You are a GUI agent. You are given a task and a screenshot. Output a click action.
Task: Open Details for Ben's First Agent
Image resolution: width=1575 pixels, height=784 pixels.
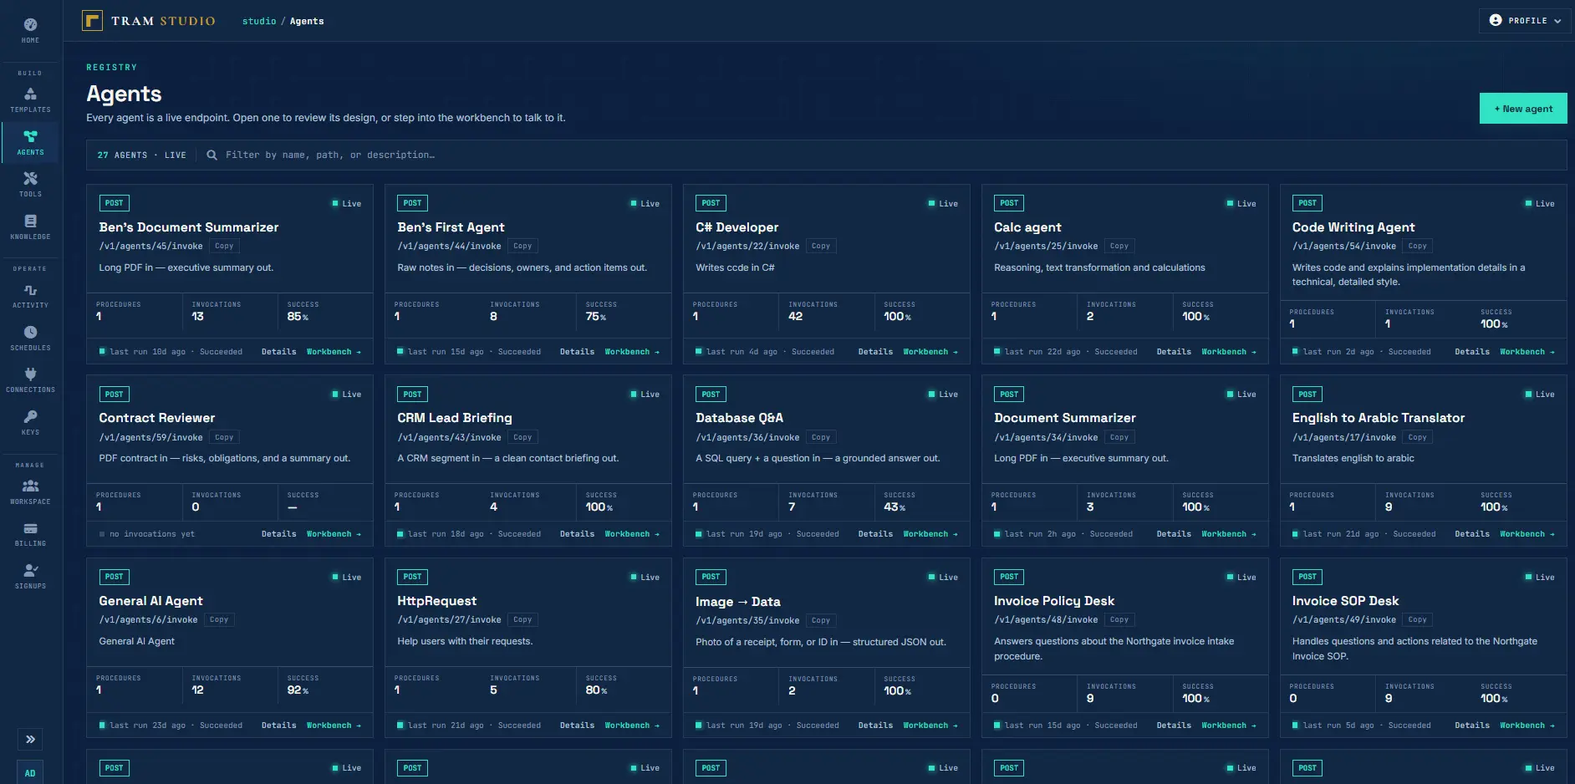pos(577,352)
